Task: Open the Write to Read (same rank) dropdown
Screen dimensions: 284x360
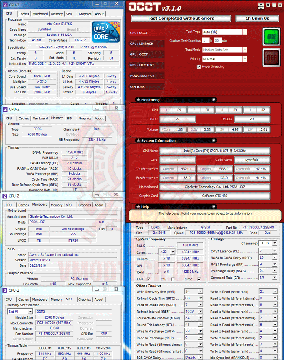Action: click(275, 291)
